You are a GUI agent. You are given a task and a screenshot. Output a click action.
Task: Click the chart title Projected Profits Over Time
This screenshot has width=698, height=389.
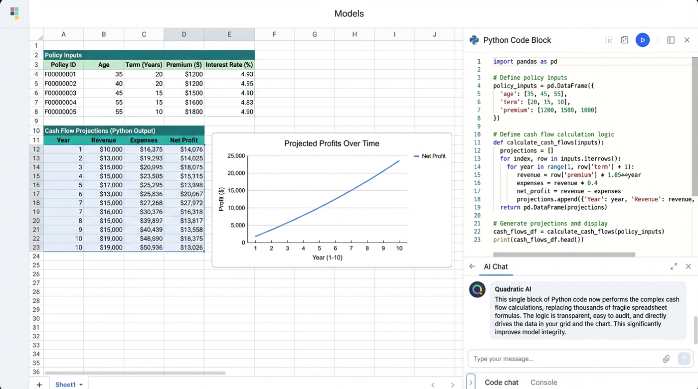[x=332, y=143]
